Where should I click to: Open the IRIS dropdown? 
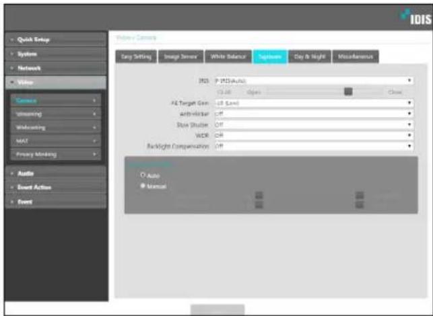(x=314, y=81)
